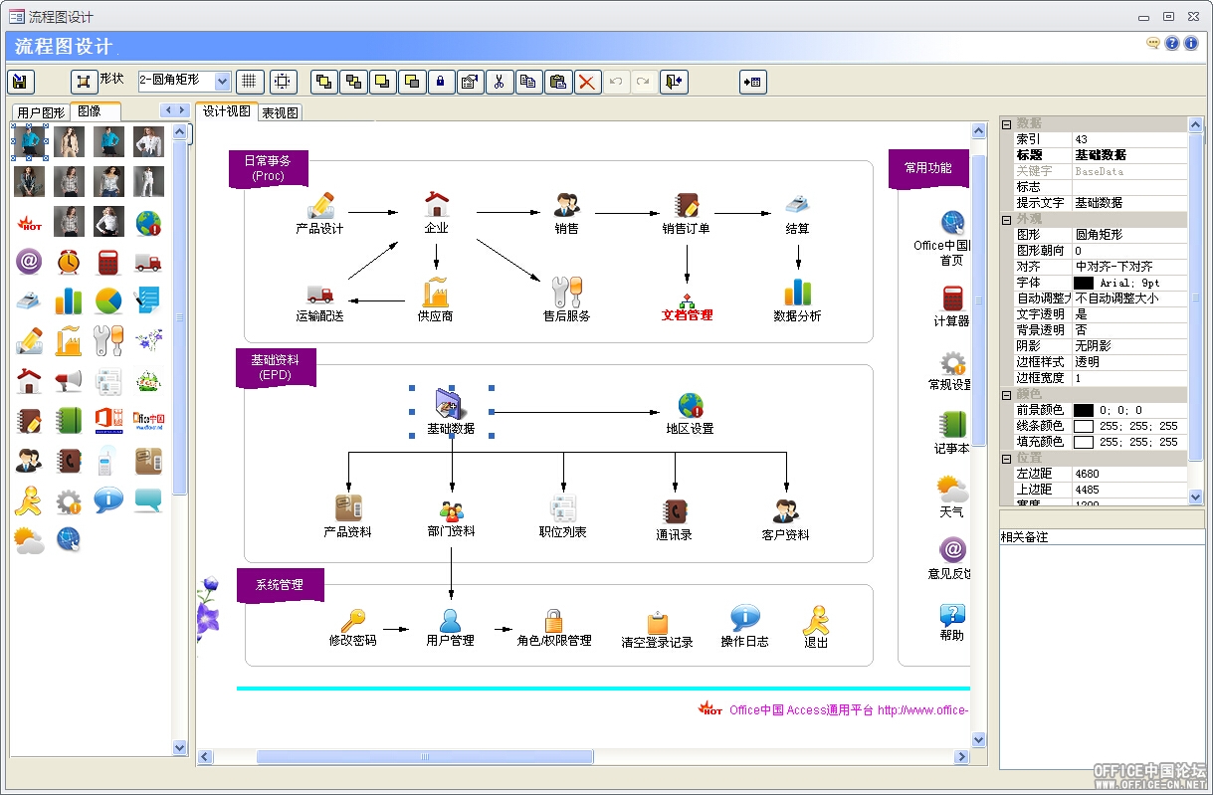Click the 填充颜色 white swatch
This screenshot has height=795, width=1213.
pyautogui.click(x=1084, y=442)
